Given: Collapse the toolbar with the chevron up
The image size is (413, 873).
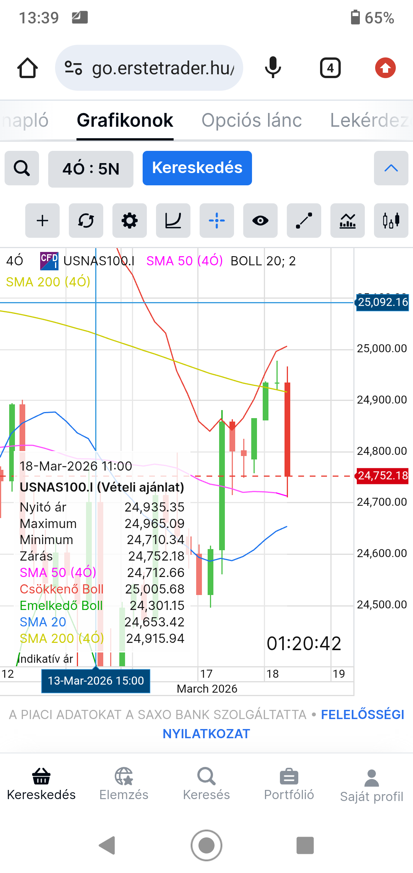Looking at the screenshot, I should [391, 168].
